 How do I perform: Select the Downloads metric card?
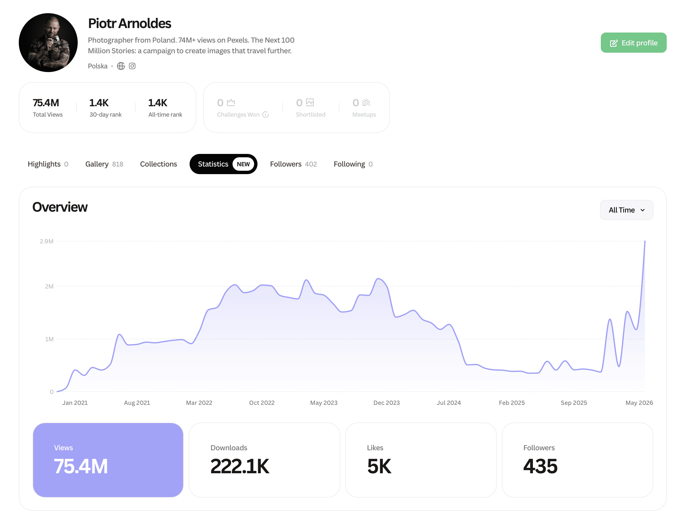click(x=264, y=460)
